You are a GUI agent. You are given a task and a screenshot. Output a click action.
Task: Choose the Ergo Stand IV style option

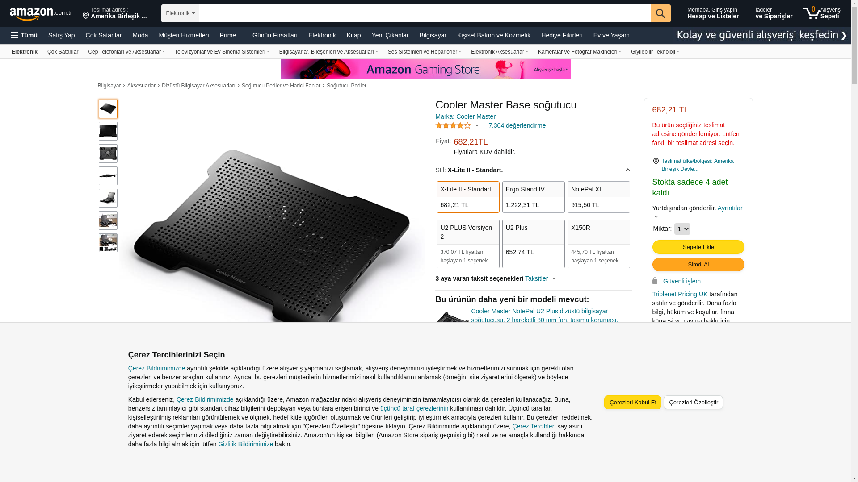click(533, 197)
